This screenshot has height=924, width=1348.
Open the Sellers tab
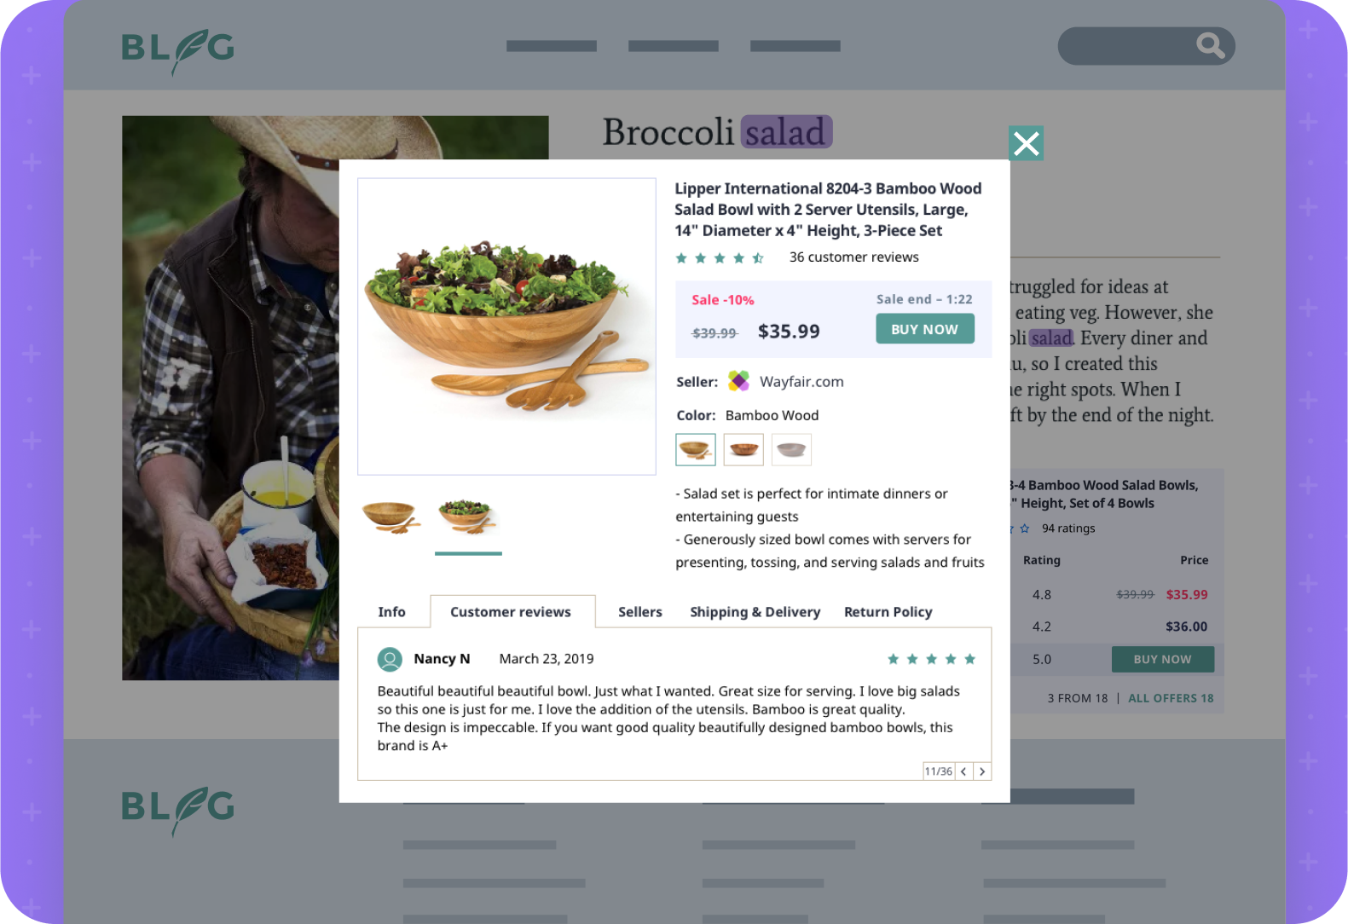coord(640,612)
